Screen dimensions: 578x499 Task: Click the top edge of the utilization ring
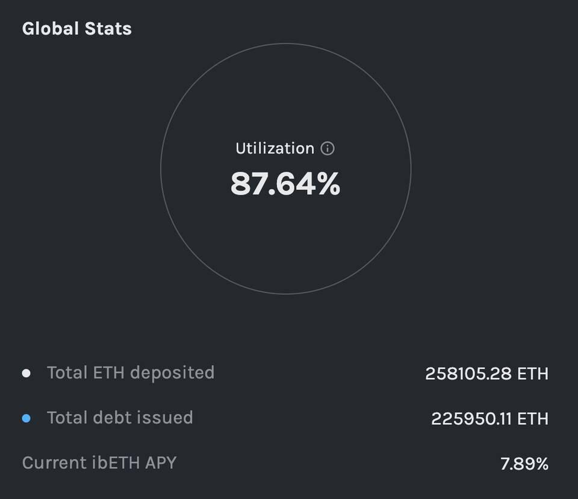[285, 44]
